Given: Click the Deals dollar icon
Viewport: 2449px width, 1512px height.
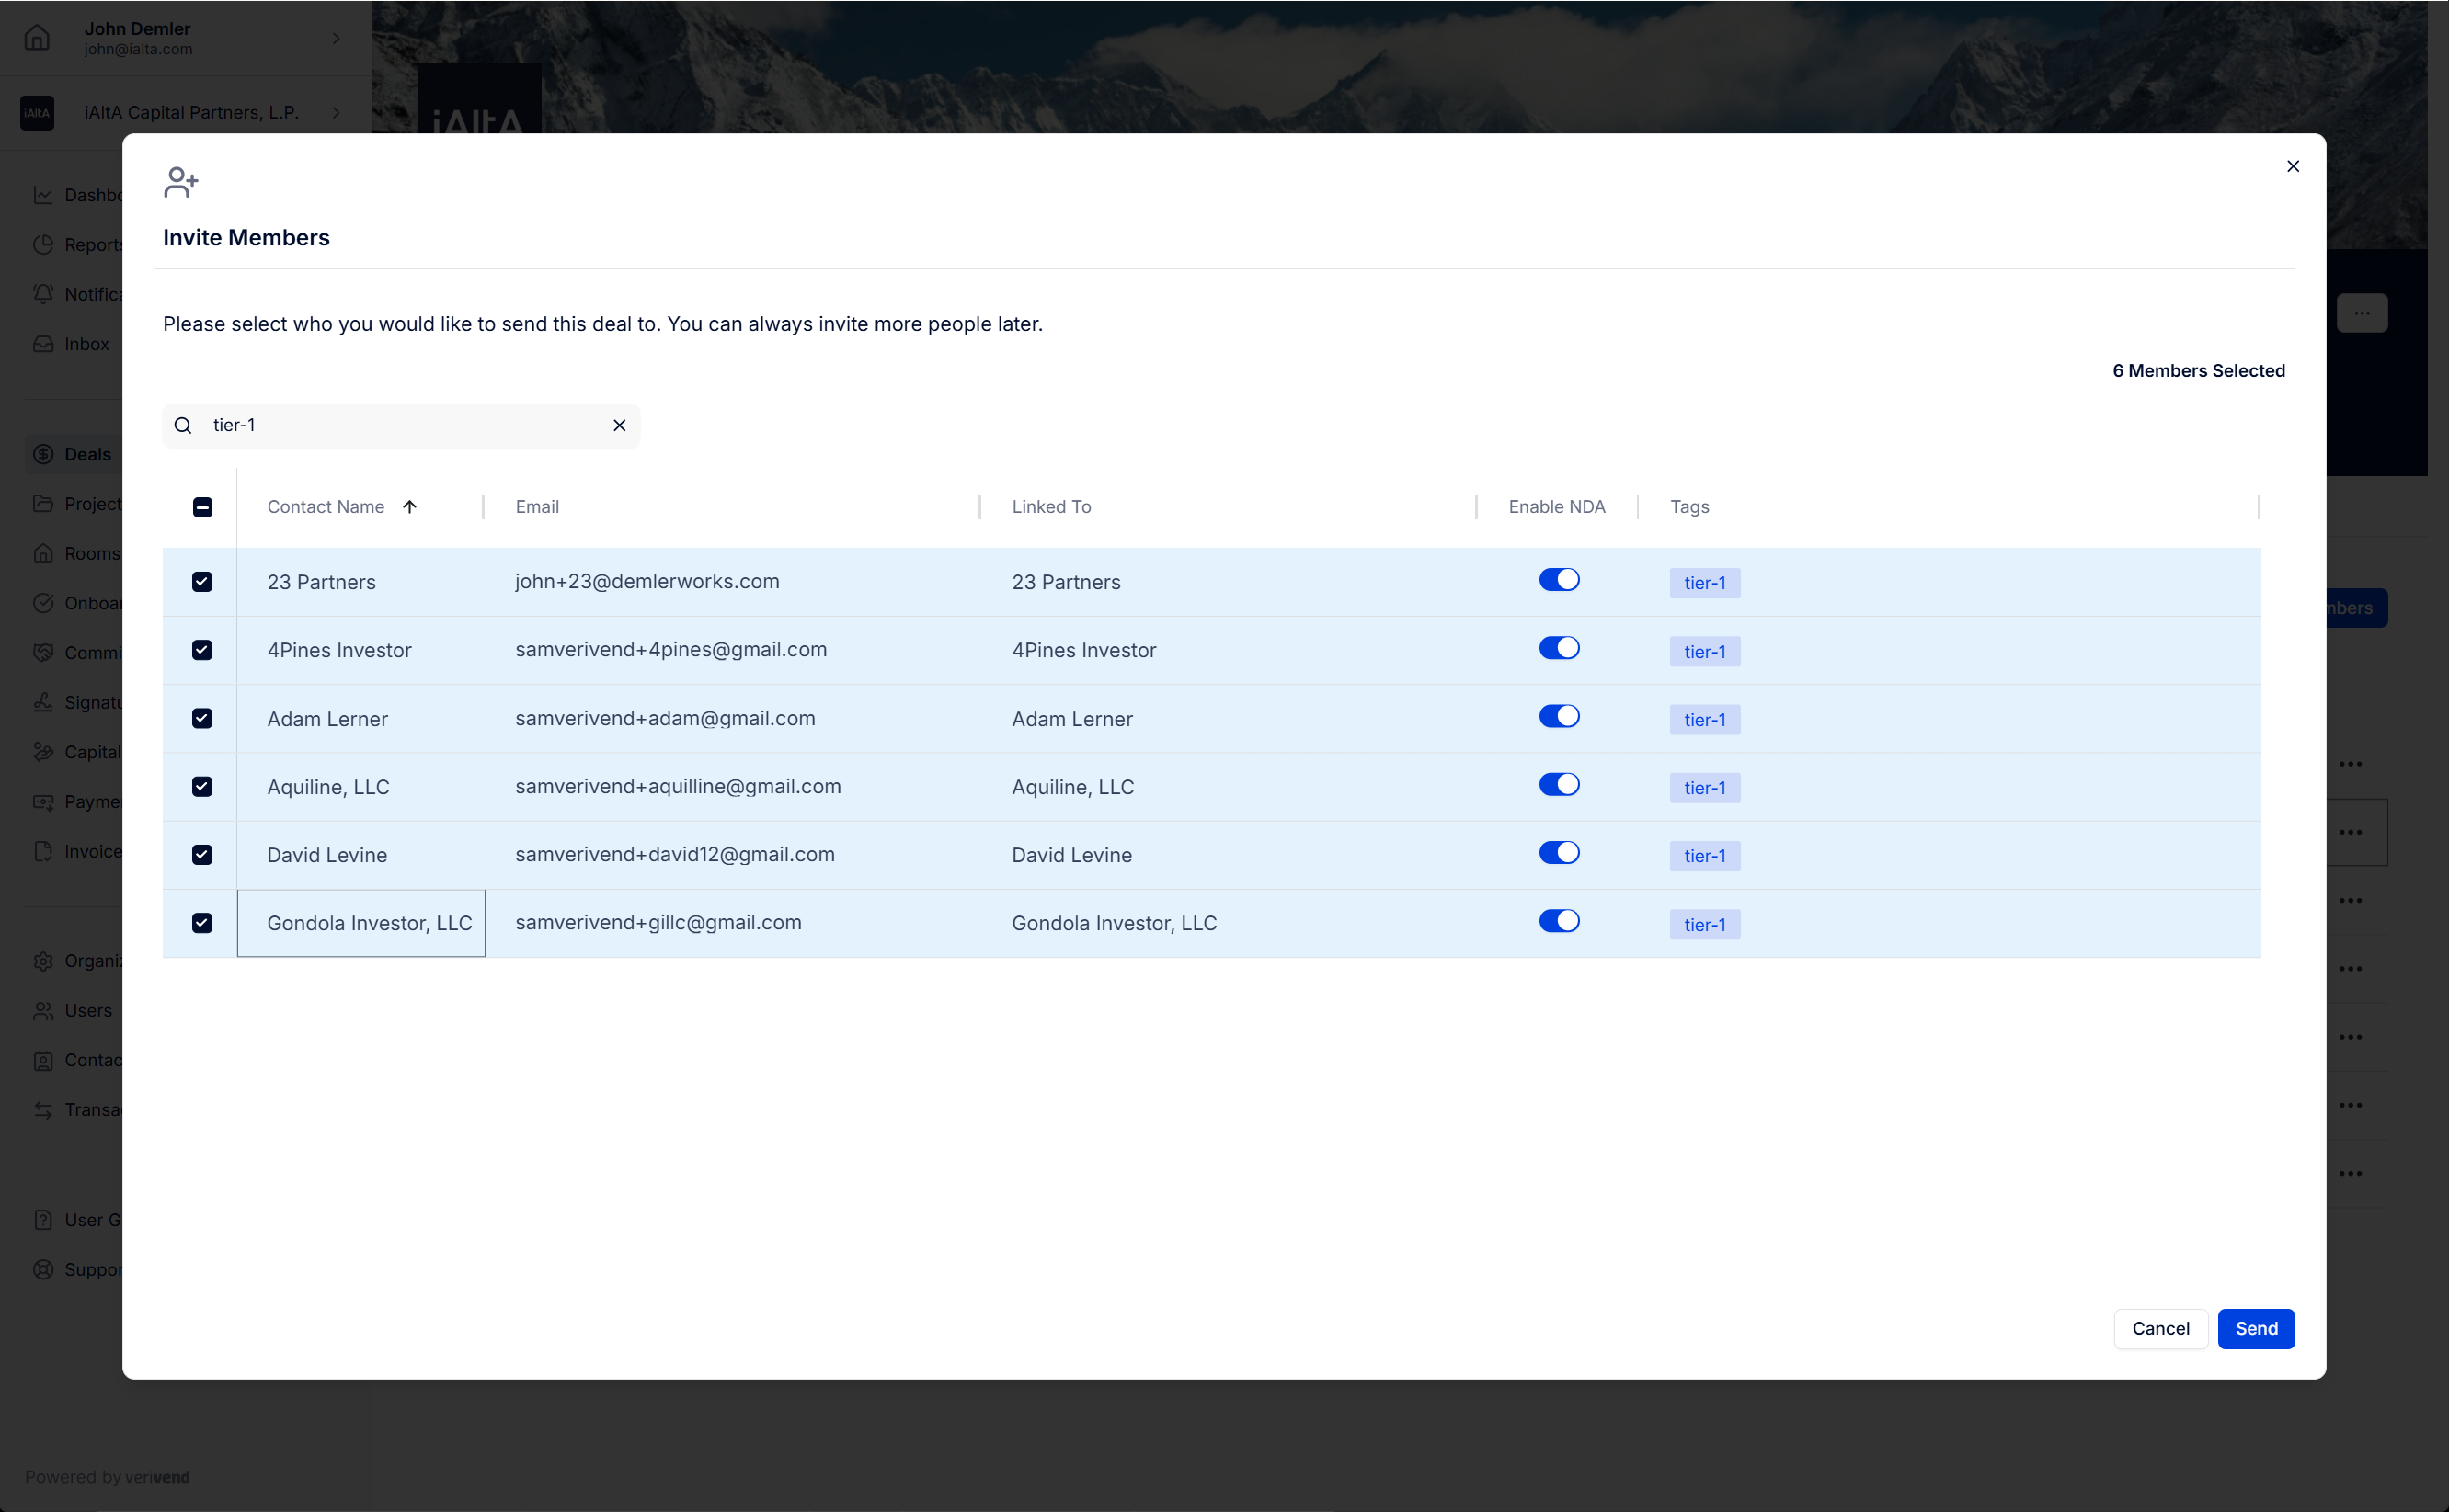Looking at the screenshot, I should (43, 454).
